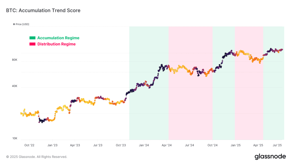This screenshot has height=164, width=292.
Task: Click the glassnode logo
Action: (270, 156)
